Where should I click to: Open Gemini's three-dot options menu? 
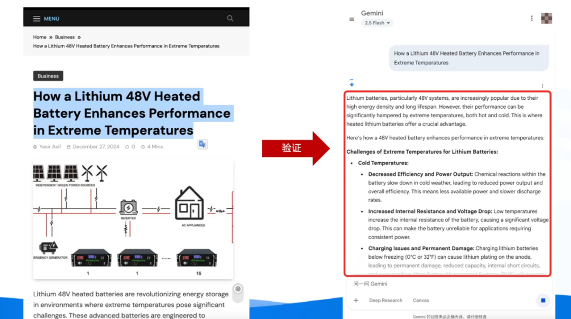[x=532, y=18]
